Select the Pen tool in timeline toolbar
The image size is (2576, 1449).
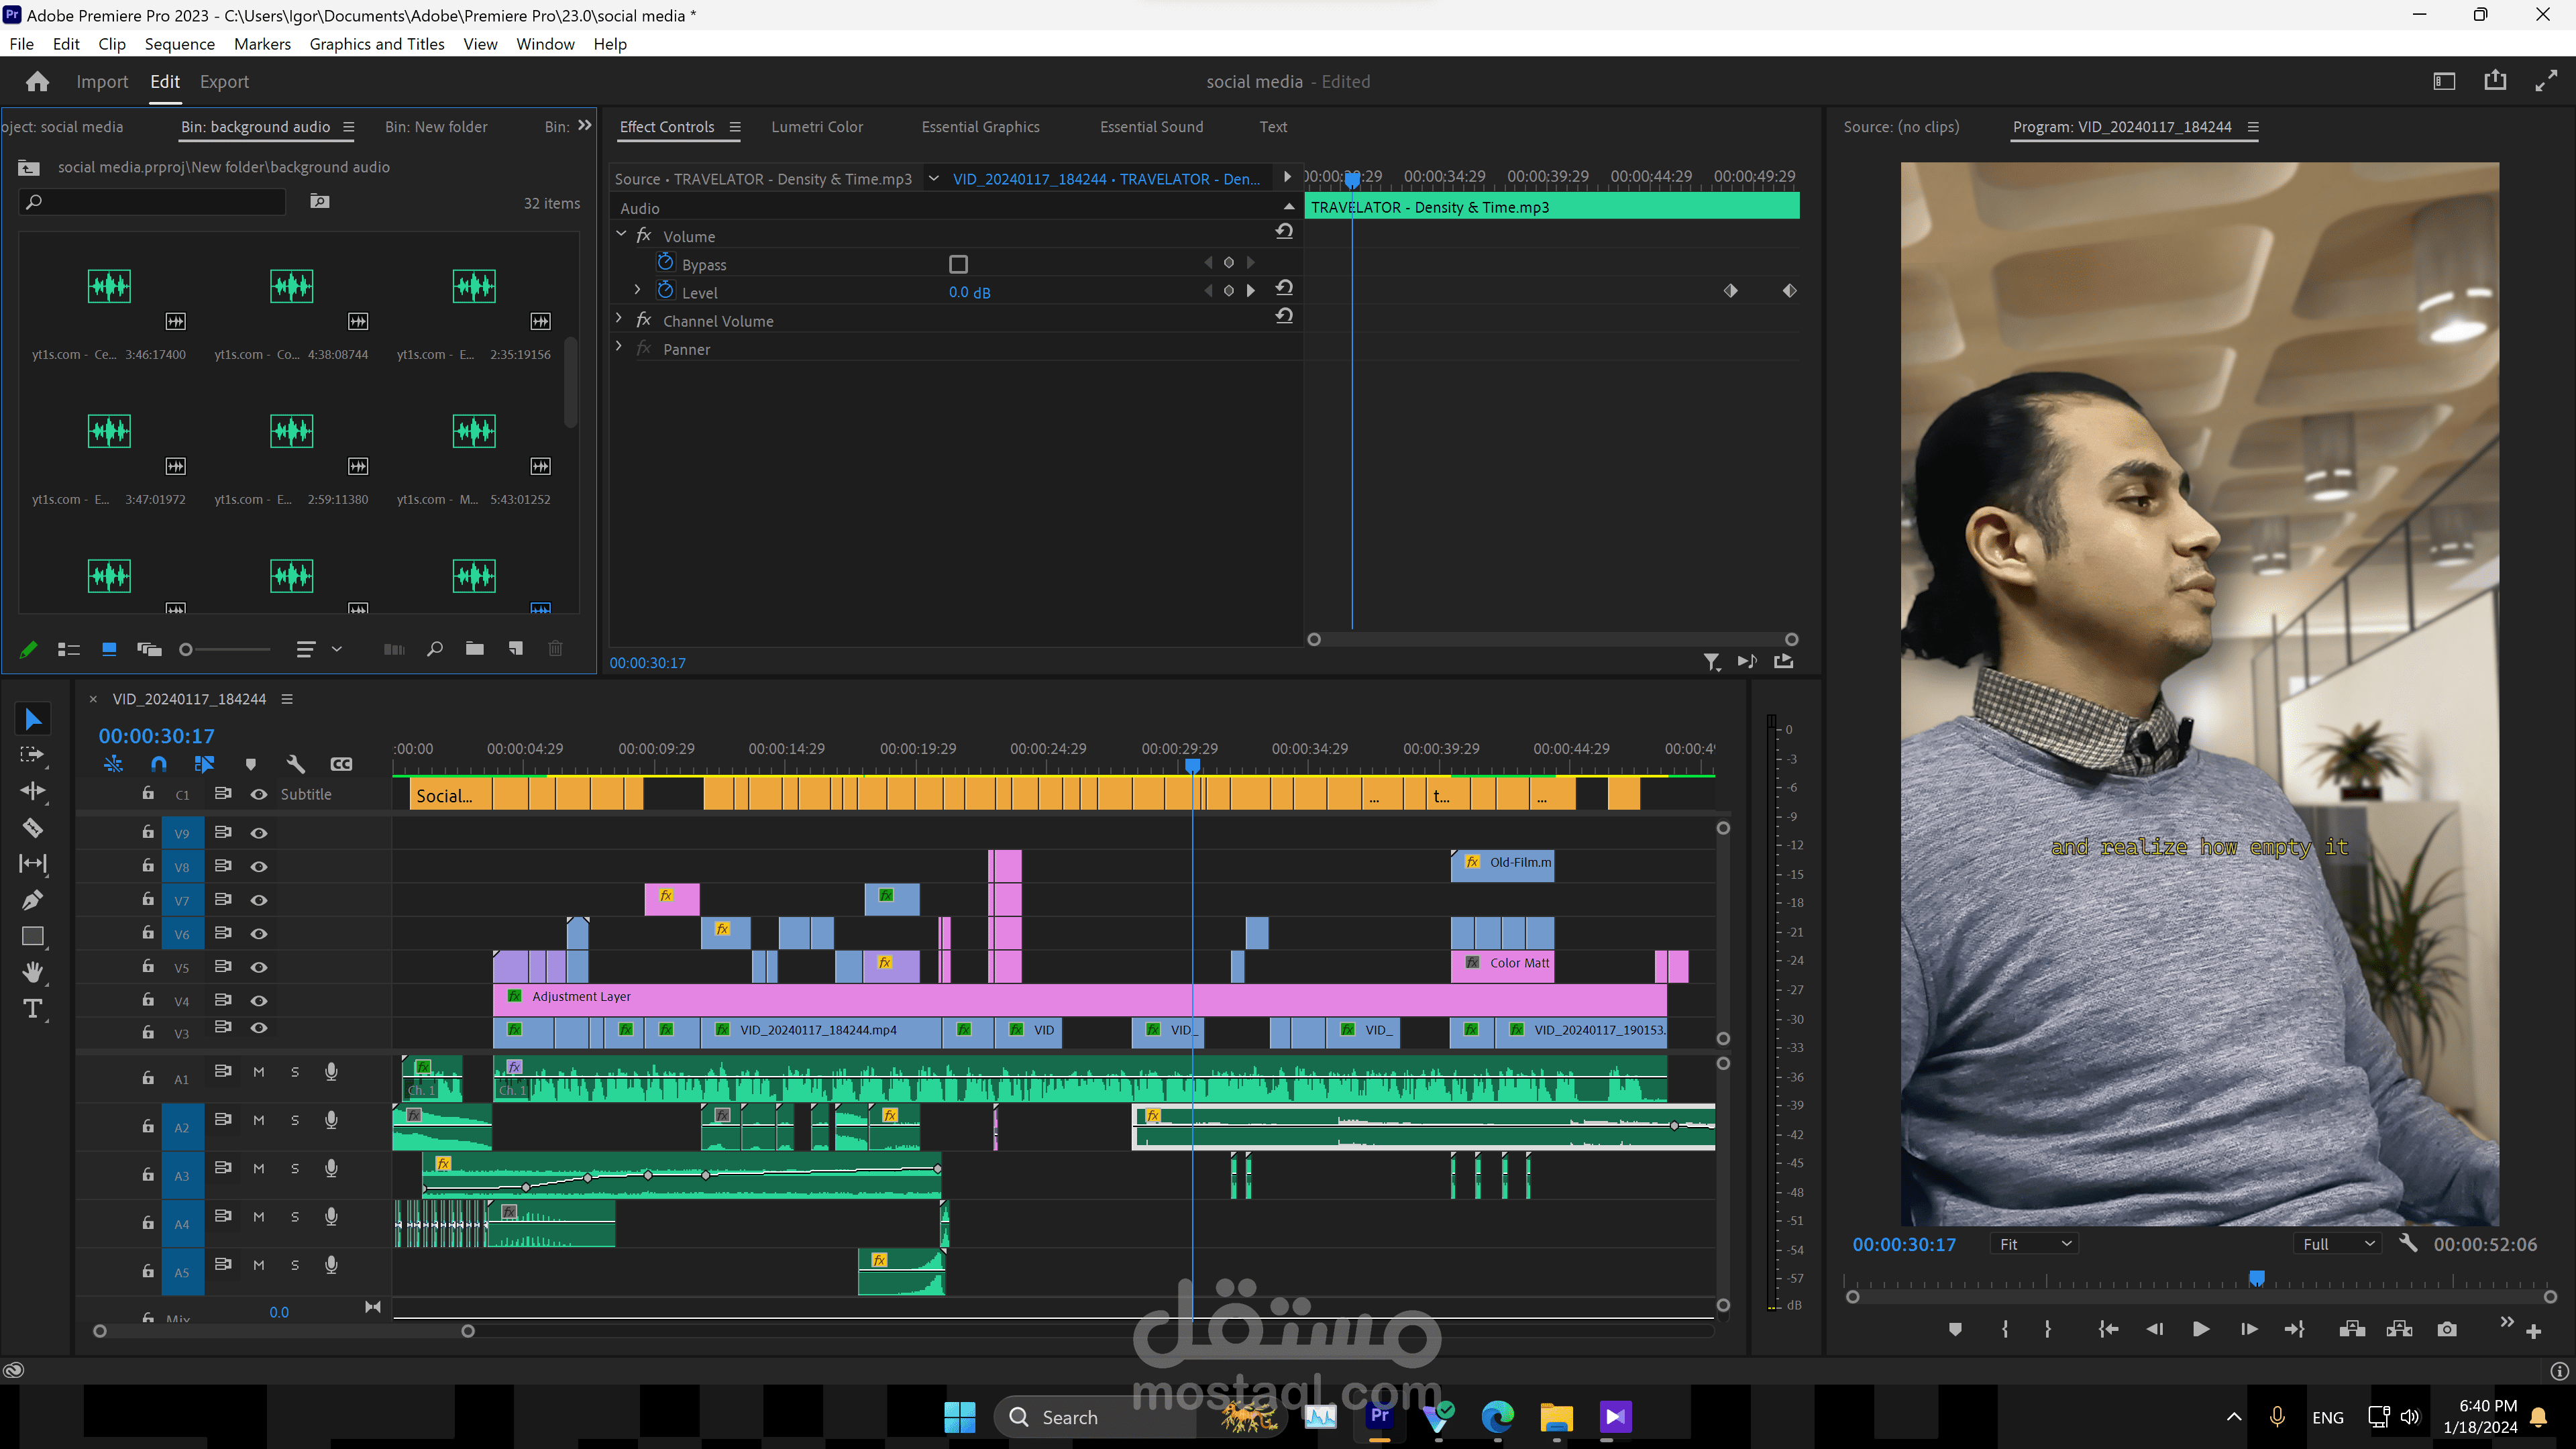32,900
